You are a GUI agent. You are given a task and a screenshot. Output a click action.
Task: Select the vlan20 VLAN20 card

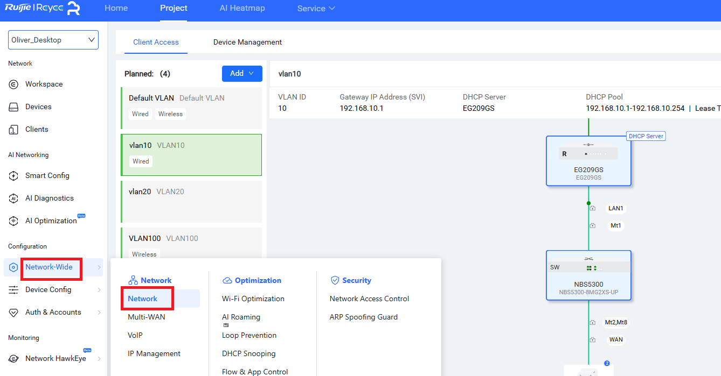(x=191, y=201)
